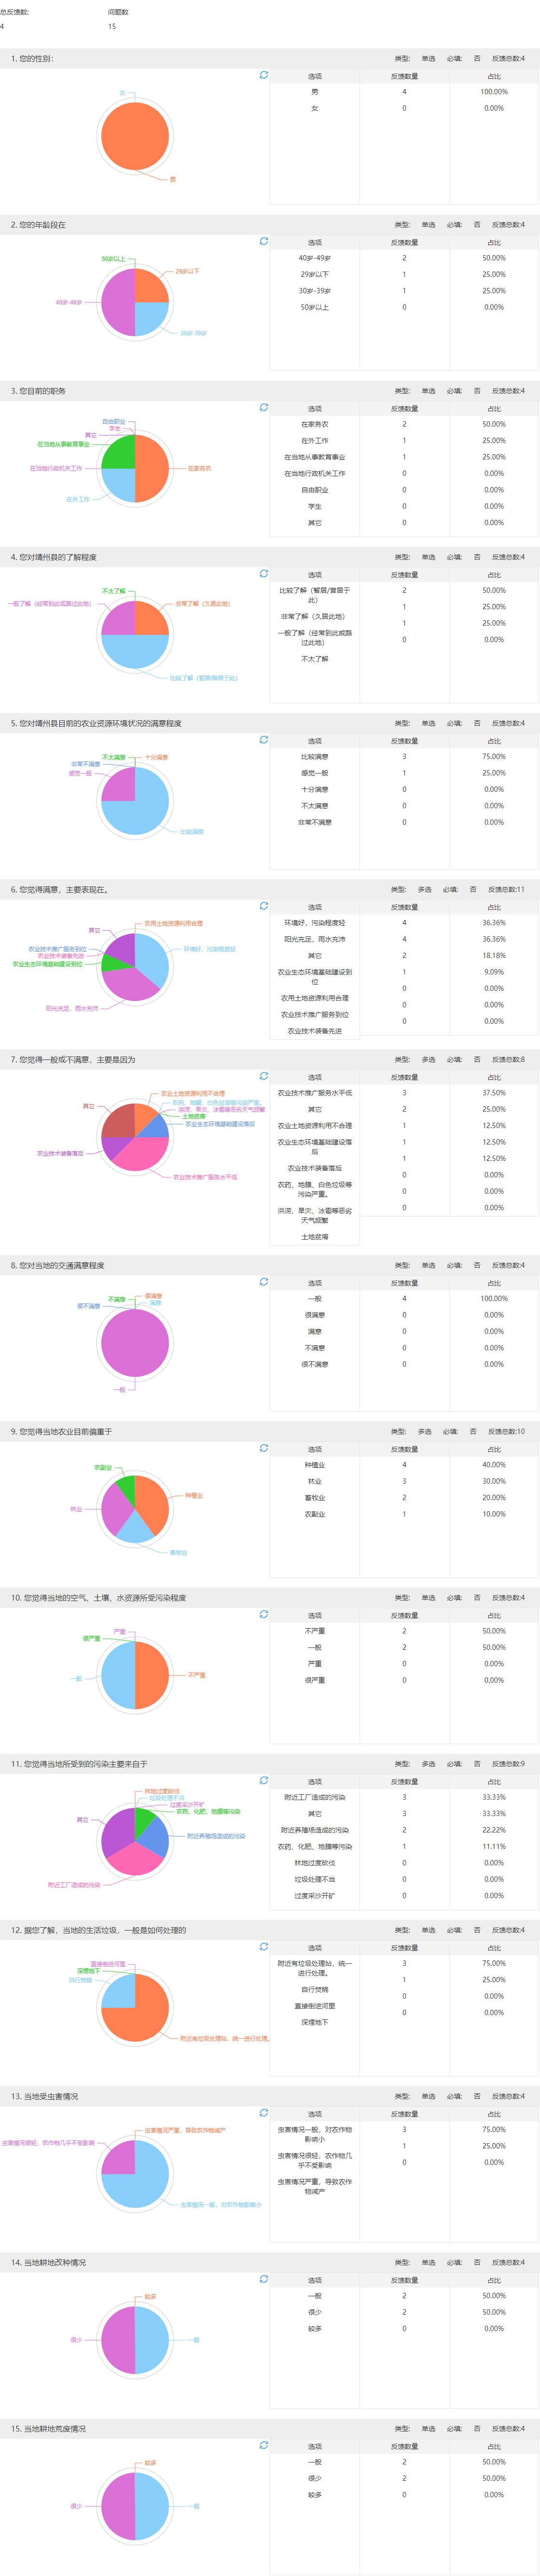Click the 选项 column header in question 10 table
540x2576 pixels.
click(315, 1615)
